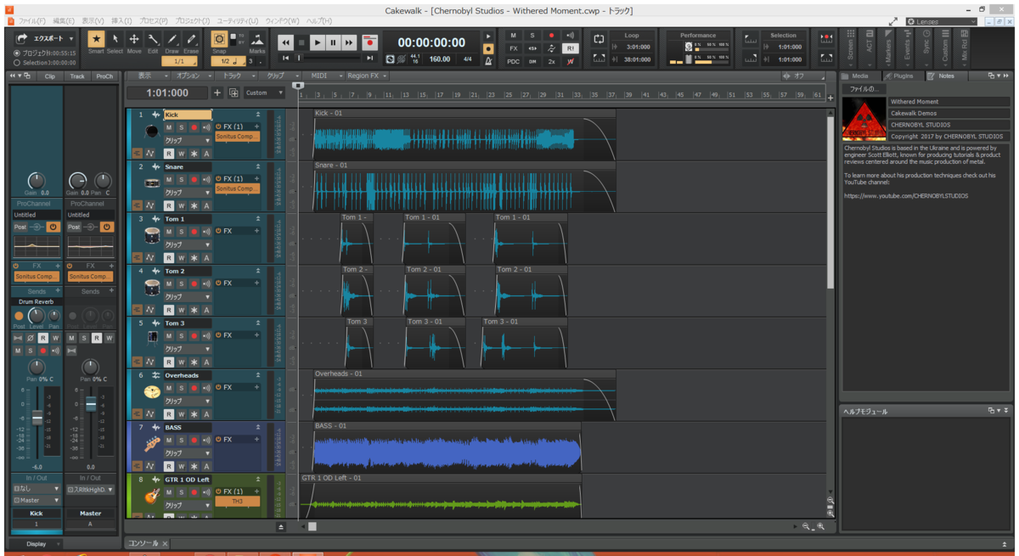Select the Smart tool
The width and height of the screenshot is (1019, 556).
click(x=96, y=40)
